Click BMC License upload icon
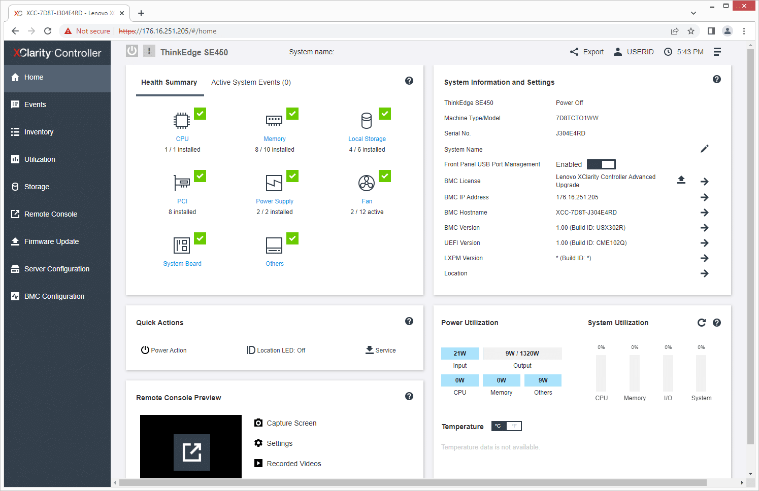The image size is (759, 491). click(x=681, y=180)
